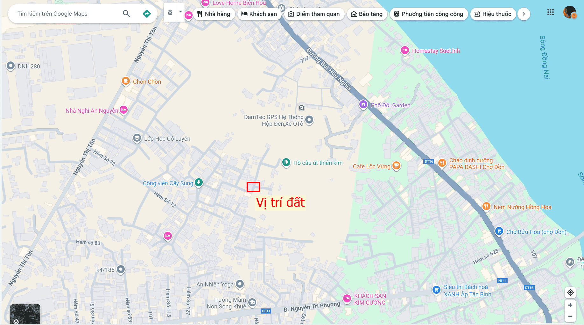Open directions with the blue arrow icon
584x325 pixels.
click(147, 14)
